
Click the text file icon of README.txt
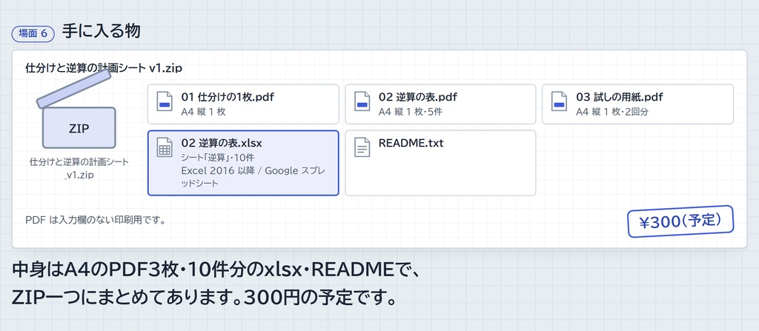coord(362,147)
